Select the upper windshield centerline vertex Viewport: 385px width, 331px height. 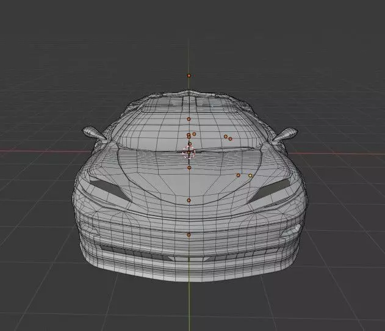click(189, 119)
